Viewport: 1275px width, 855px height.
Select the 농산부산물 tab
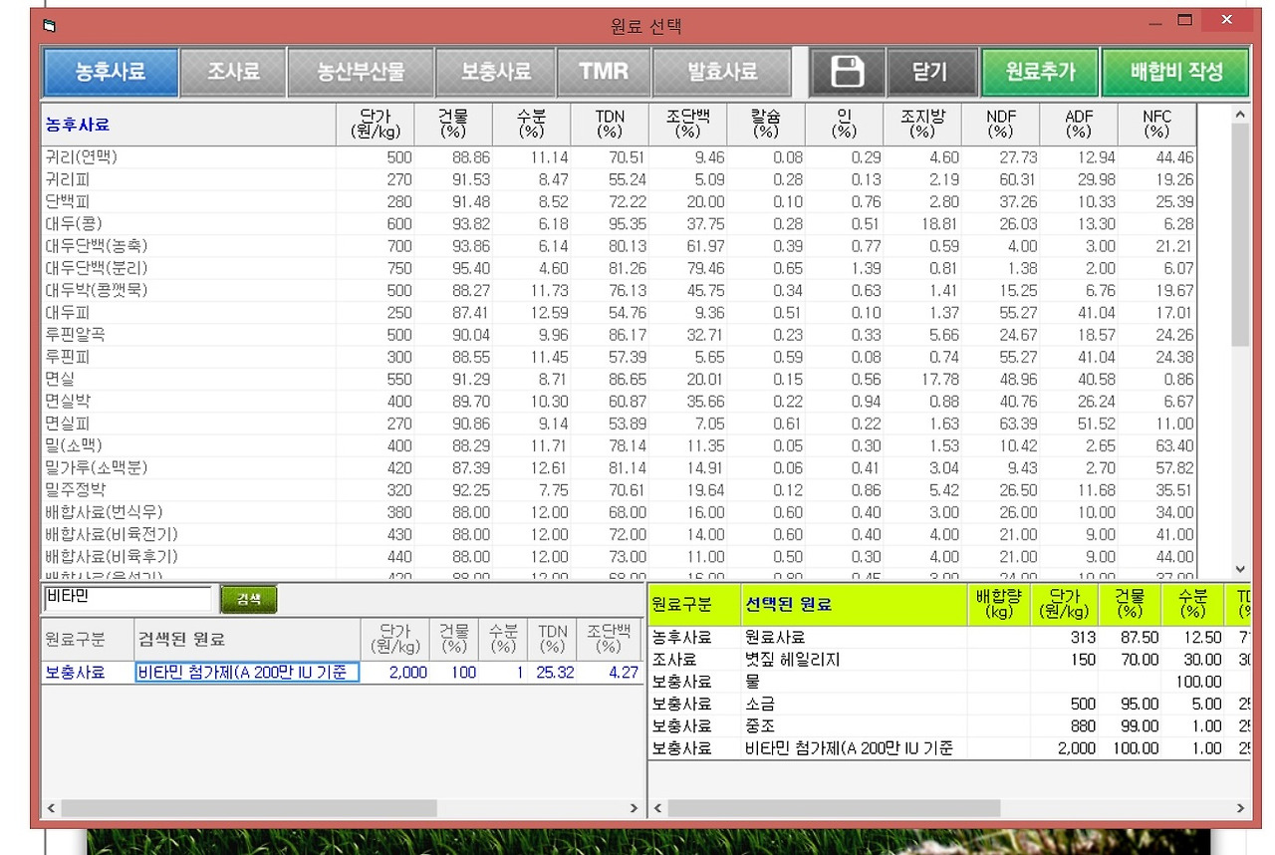pos(361,72)
